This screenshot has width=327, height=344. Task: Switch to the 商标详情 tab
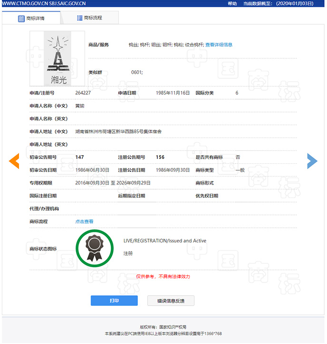pyautogui.click(x=31, y=19)
